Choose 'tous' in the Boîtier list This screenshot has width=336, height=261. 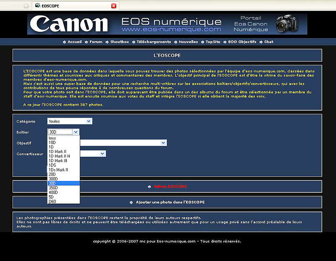coord(63,138)
